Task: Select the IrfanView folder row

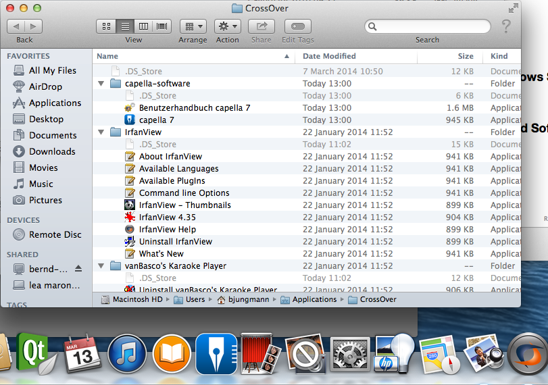Action: [307, 132]
